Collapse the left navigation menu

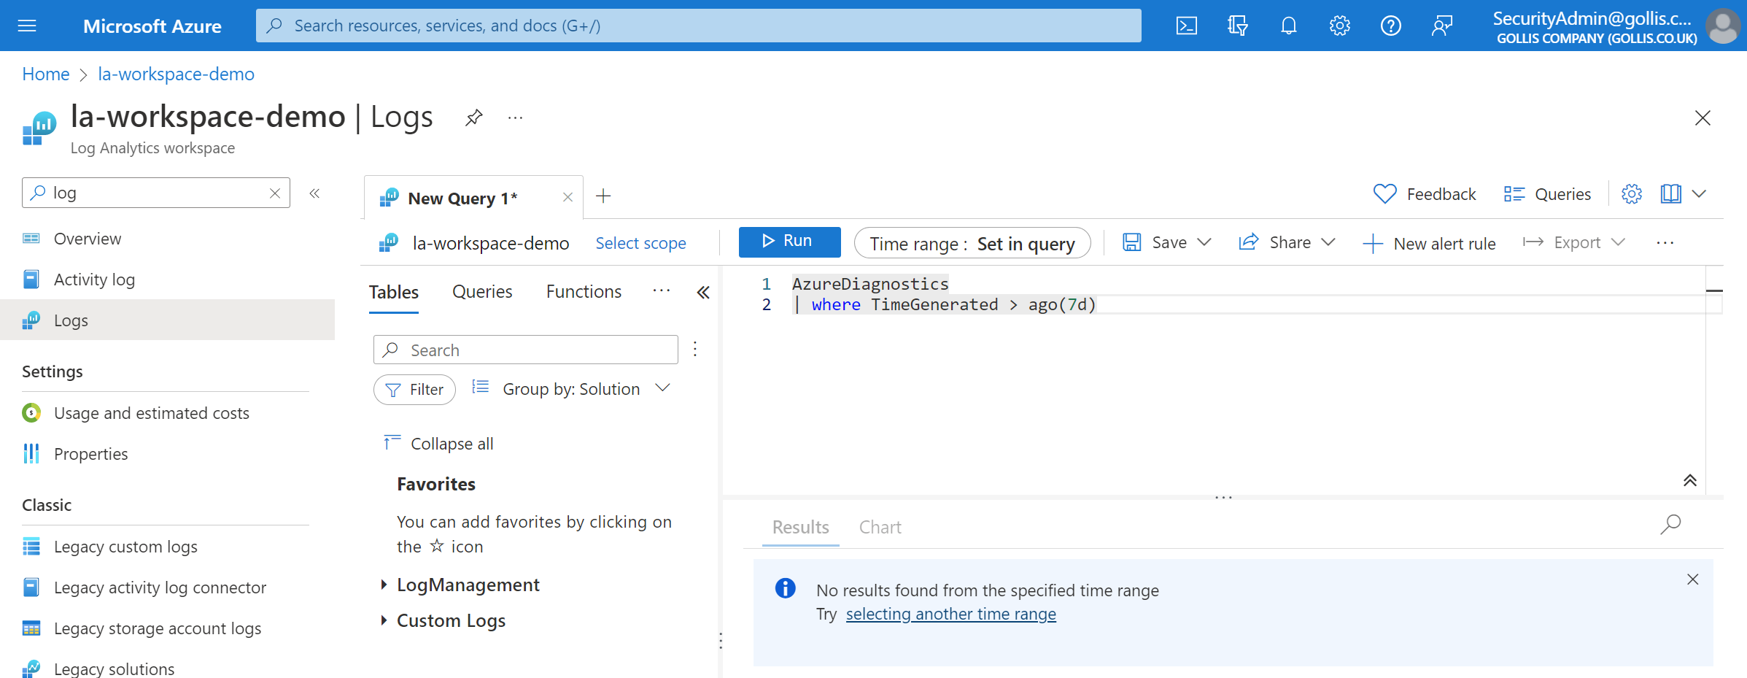click(x=314, y=193)
